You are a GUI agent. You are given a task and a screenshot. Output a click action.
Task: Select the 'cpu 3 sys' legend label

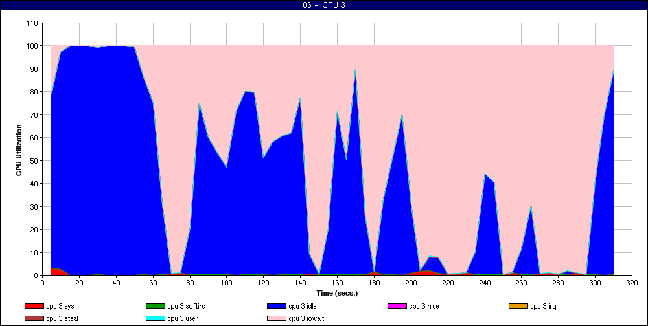coord(60,306)
